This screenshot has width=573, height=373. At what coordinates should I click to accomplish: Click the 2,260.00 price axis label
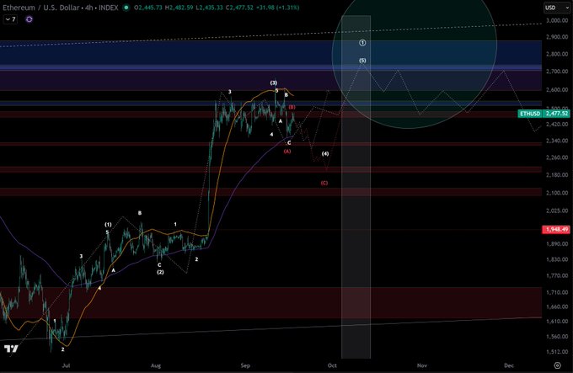coord(557,157)
